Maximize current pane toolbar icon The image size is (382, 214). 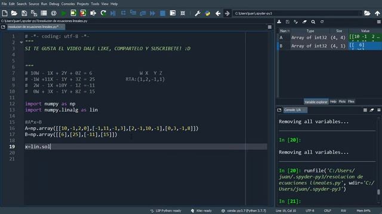[x=172, y=13]
